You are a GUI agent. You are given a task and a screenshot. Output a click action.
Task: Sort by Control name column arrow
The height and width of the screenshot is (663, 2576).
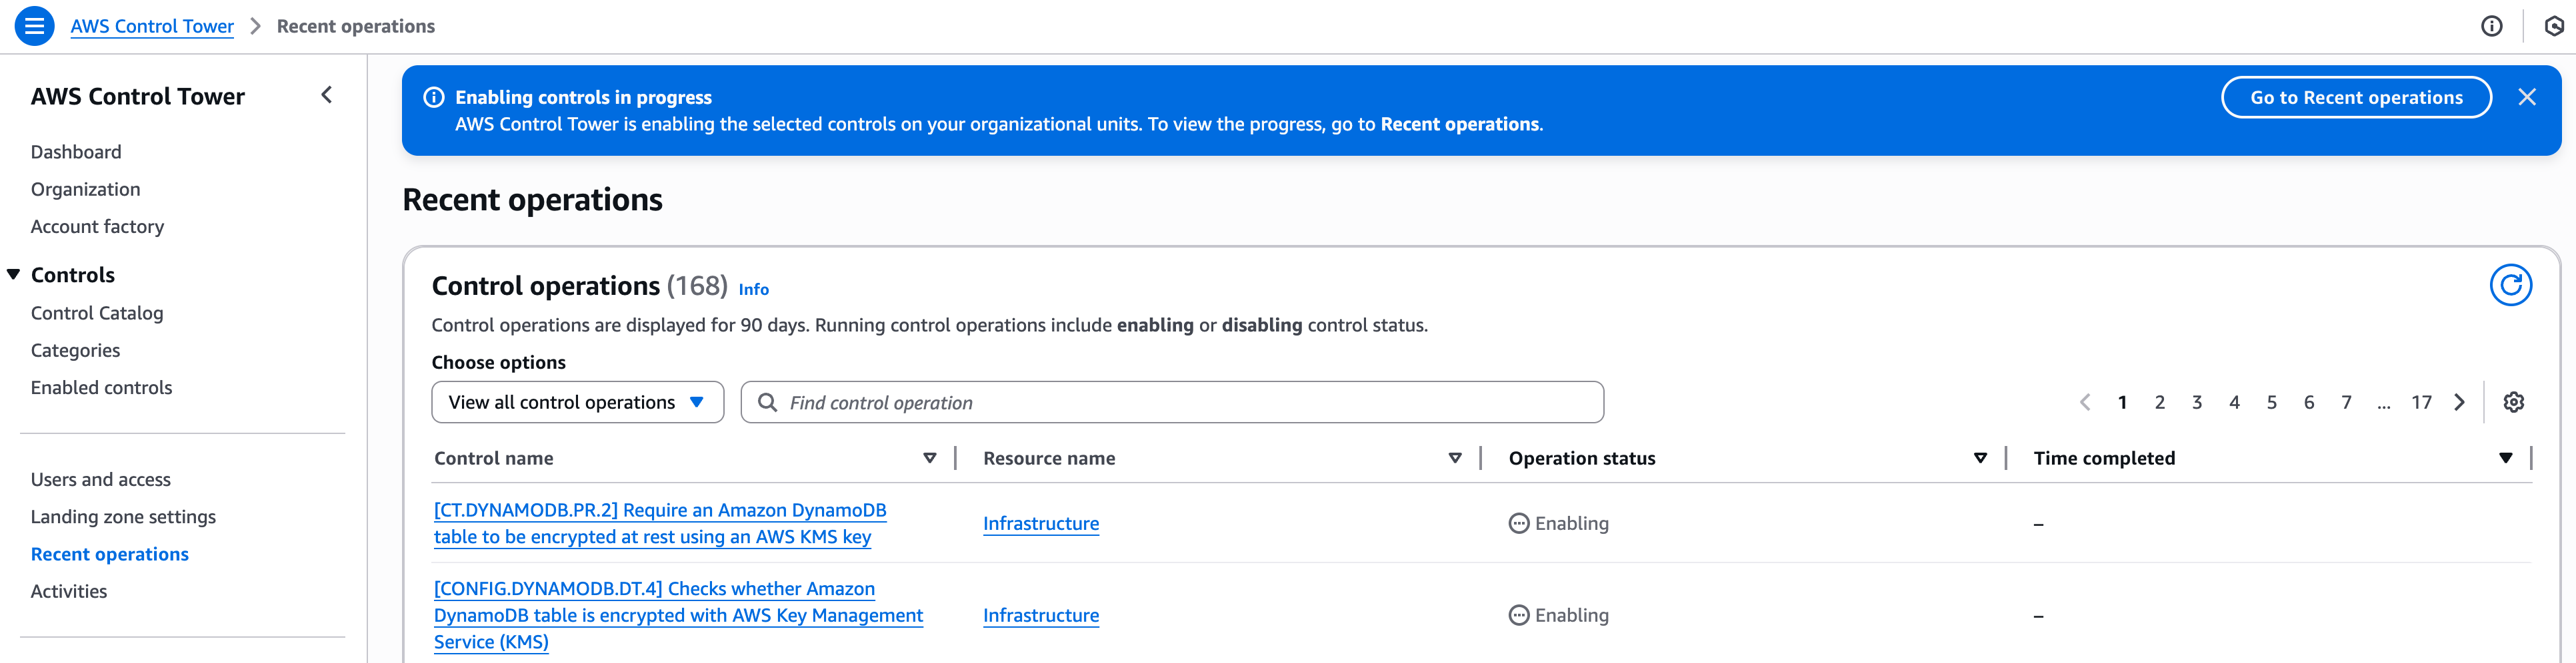coord(929,458)
